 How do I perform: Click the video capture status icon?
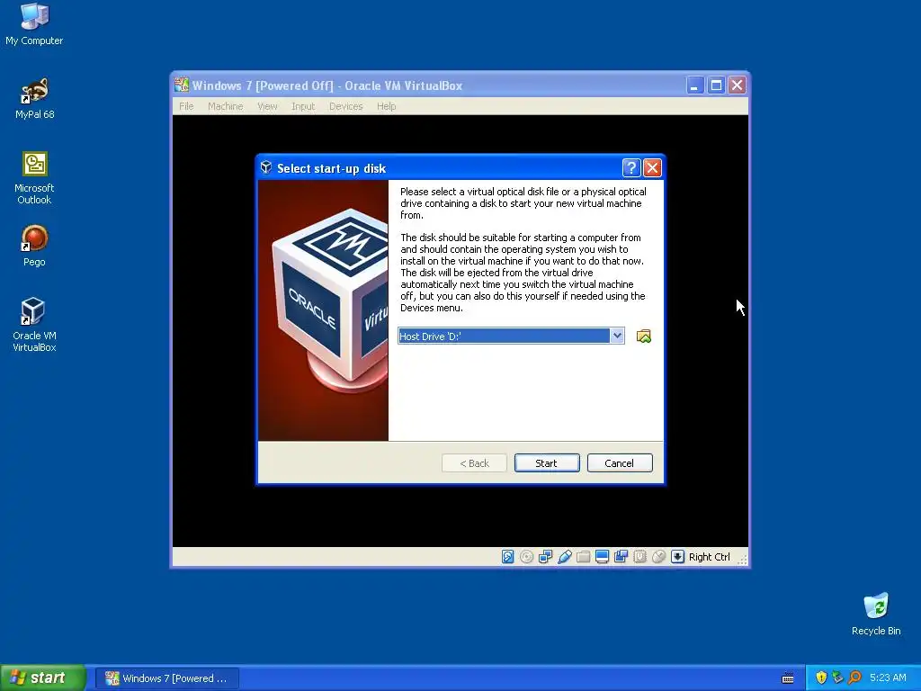tap(621, 556)
